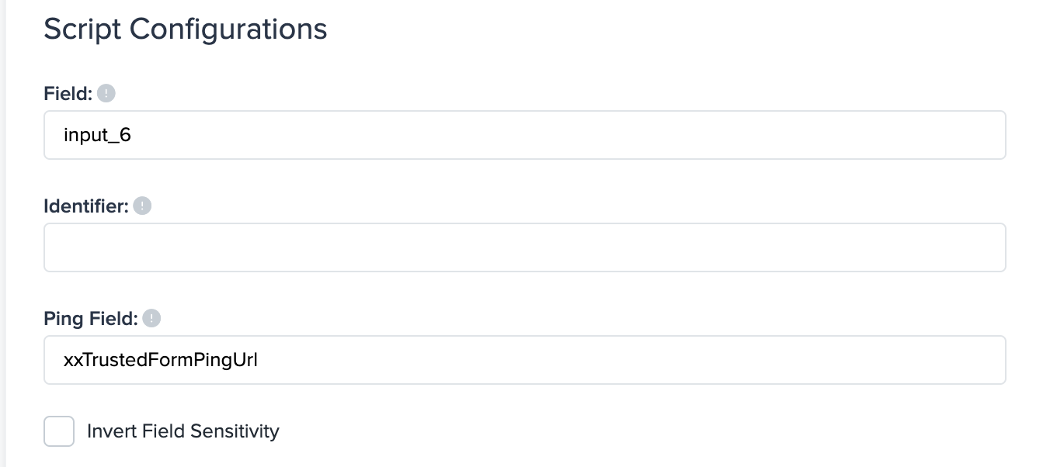
Task: Click the Ping Field info icon
Action: point(152,318)
